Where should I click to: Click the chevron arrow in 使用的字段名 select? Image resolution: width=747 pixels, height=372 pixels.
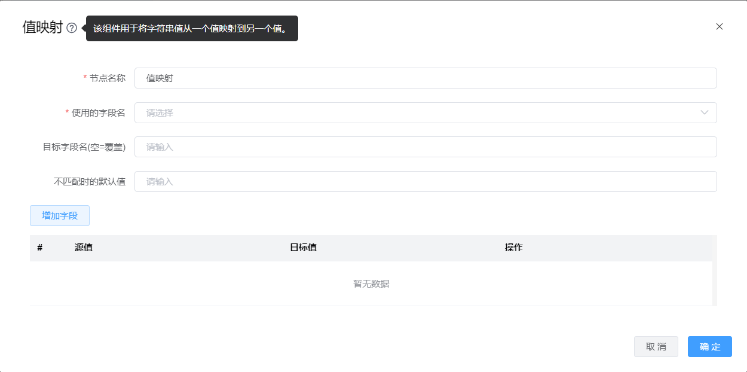pyautogui.click(x=705, y=112)
